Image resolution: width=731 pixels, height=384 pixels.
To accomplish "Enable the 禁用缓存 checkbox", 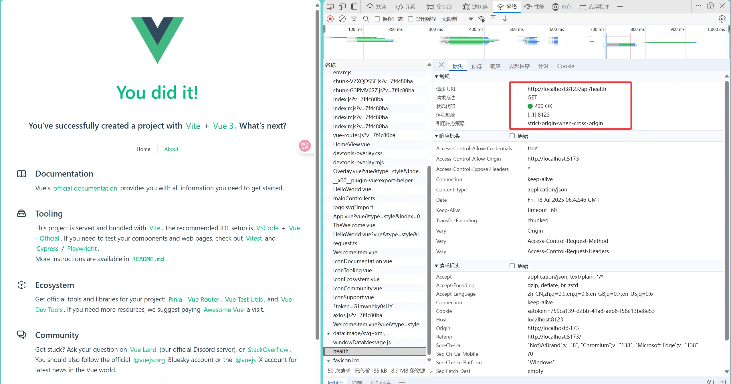I will (411, 19).
